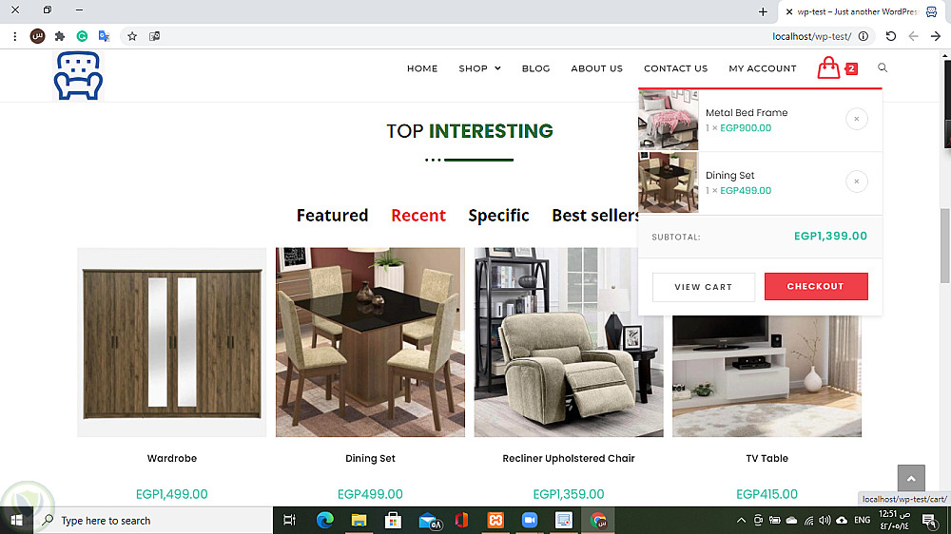Click EGP1,399.00 subtotal amount
The image size is (951, 534).
[x=830, y=236]
